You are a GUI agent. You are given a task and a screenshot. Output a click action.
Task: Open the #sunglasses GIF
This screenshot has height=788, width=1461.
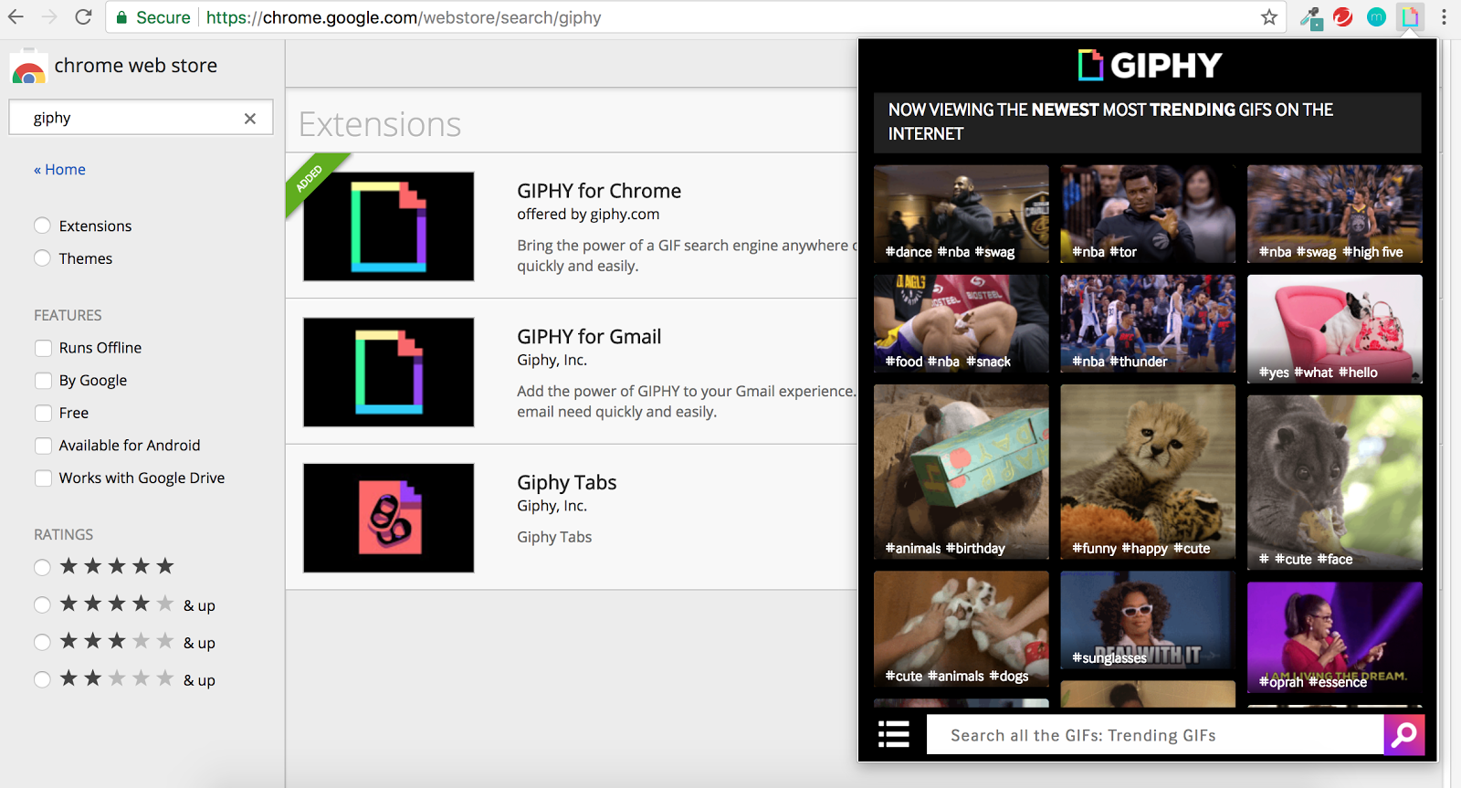(x=1148, y=621)
